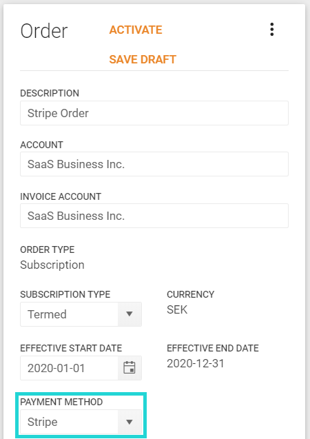Click the SAVE DRAFT button
The width and height of the screenshot is (310, 439).
(143, 59)
